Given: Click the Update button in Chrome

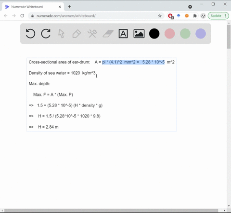Looking at the screenshot, I should pos(216,16).
